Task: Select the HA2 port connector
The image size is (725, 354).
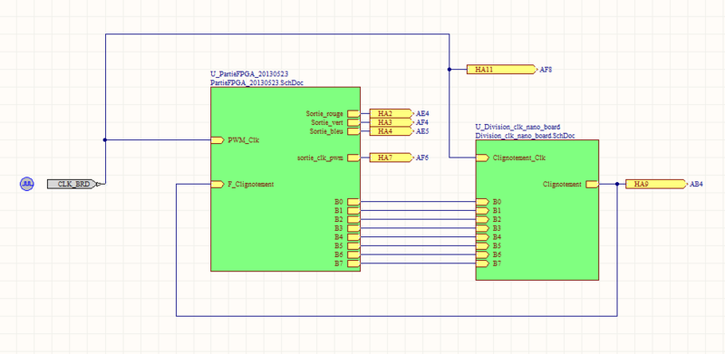Action: coord(391,113)
